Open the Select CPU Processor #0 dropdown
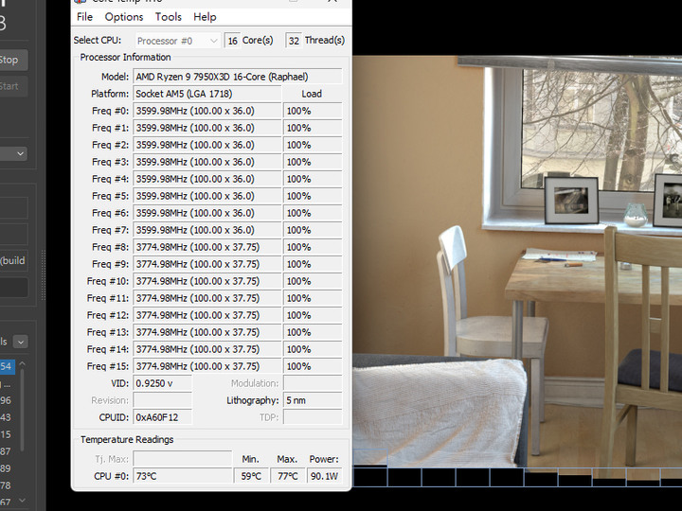Screen dimensions: 682x511 tap(177, 41)
